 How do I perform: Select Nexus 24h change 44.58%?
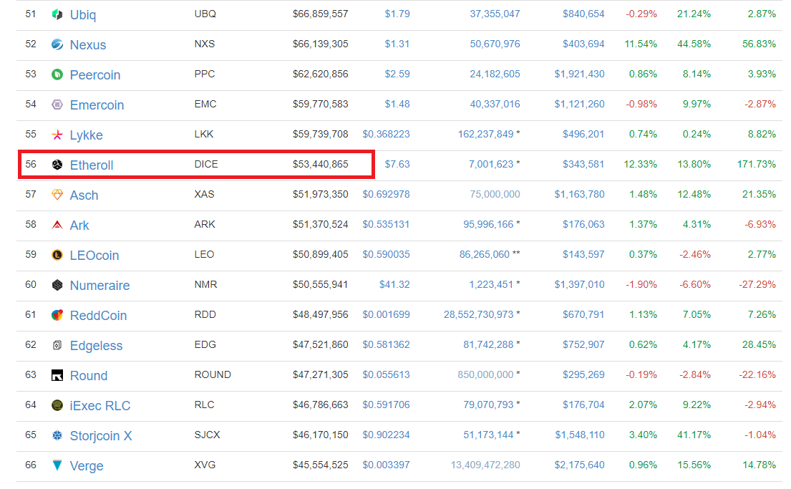coord(694,44)
